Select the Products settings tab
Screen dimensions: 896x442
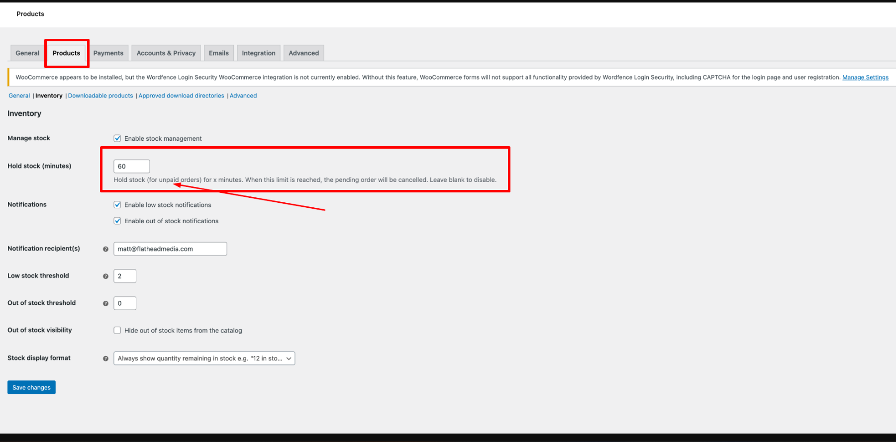pyautogui.click(x=66, y=53)
